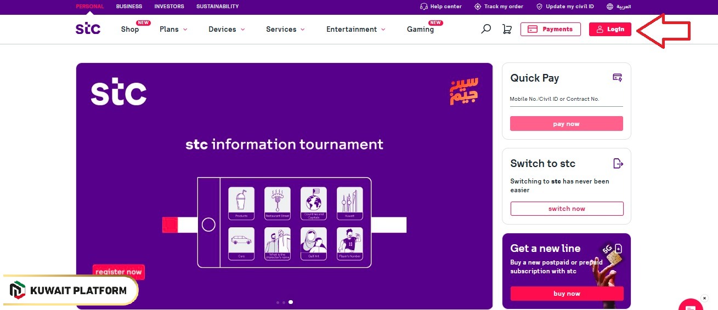Screen dimensions: 718x310
Task: Open the Services dropdown
Action: point(285,30)
